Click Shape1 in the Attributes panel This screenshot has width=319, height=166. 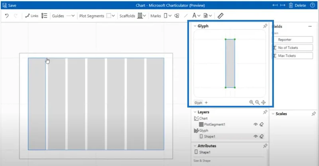pos(203,152)
